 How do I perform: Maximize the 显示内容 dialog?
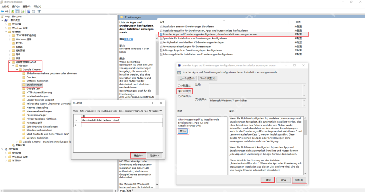152,103
